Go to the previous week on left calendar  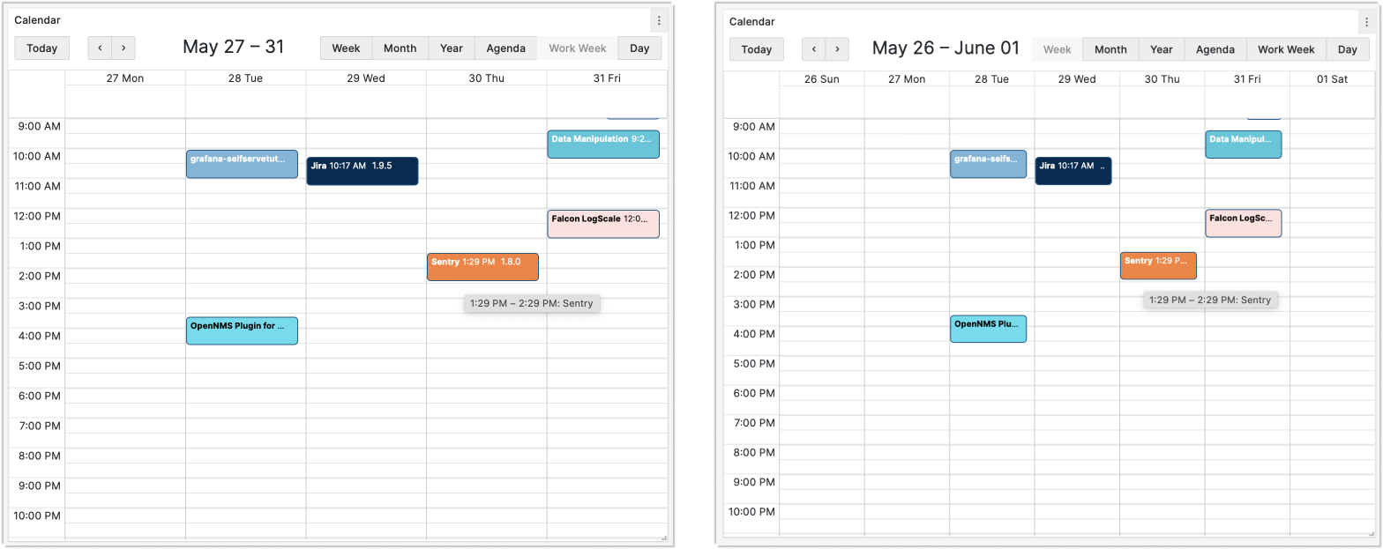coord(100,48)
